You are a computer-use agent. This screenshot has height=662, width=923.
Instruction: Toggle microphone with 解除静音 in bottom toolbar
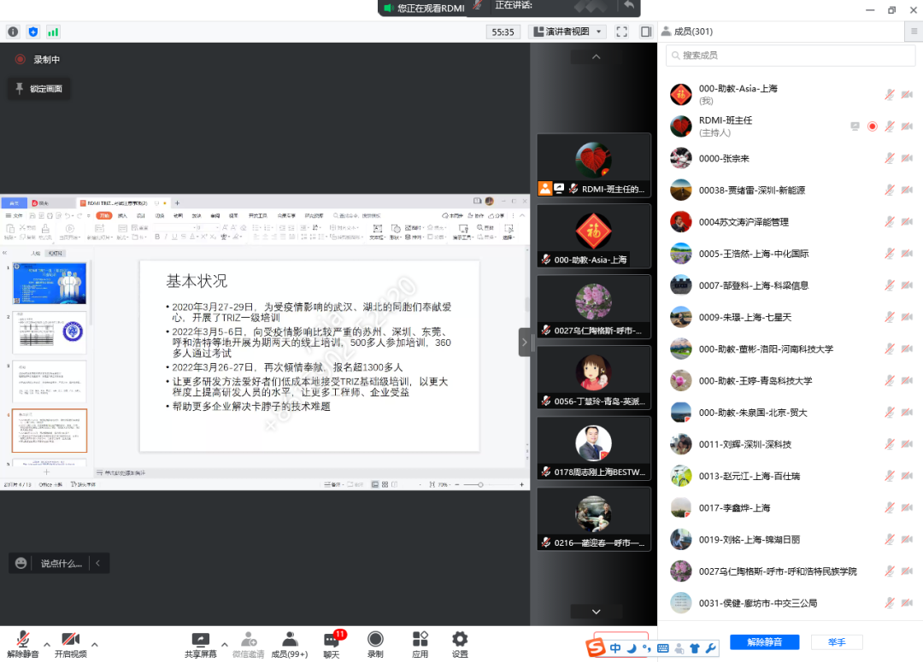coord(22,645)
